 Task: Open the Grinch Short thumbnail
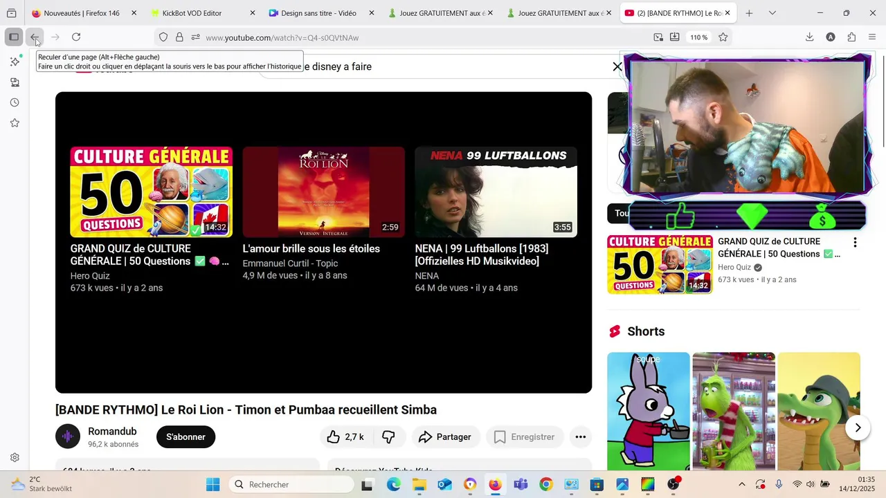pyautogui.click(x=734, y=412)
